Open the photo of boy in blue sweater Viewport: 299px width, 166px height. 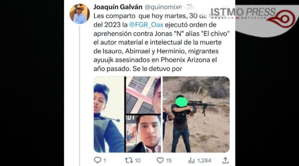coord(109,115)
